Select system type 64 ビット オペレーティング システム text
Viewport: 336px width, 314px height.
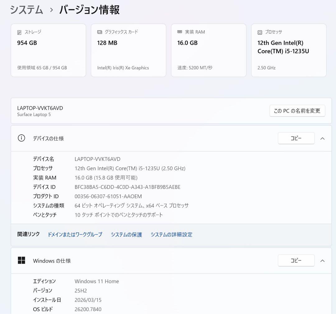click(132, 205)
